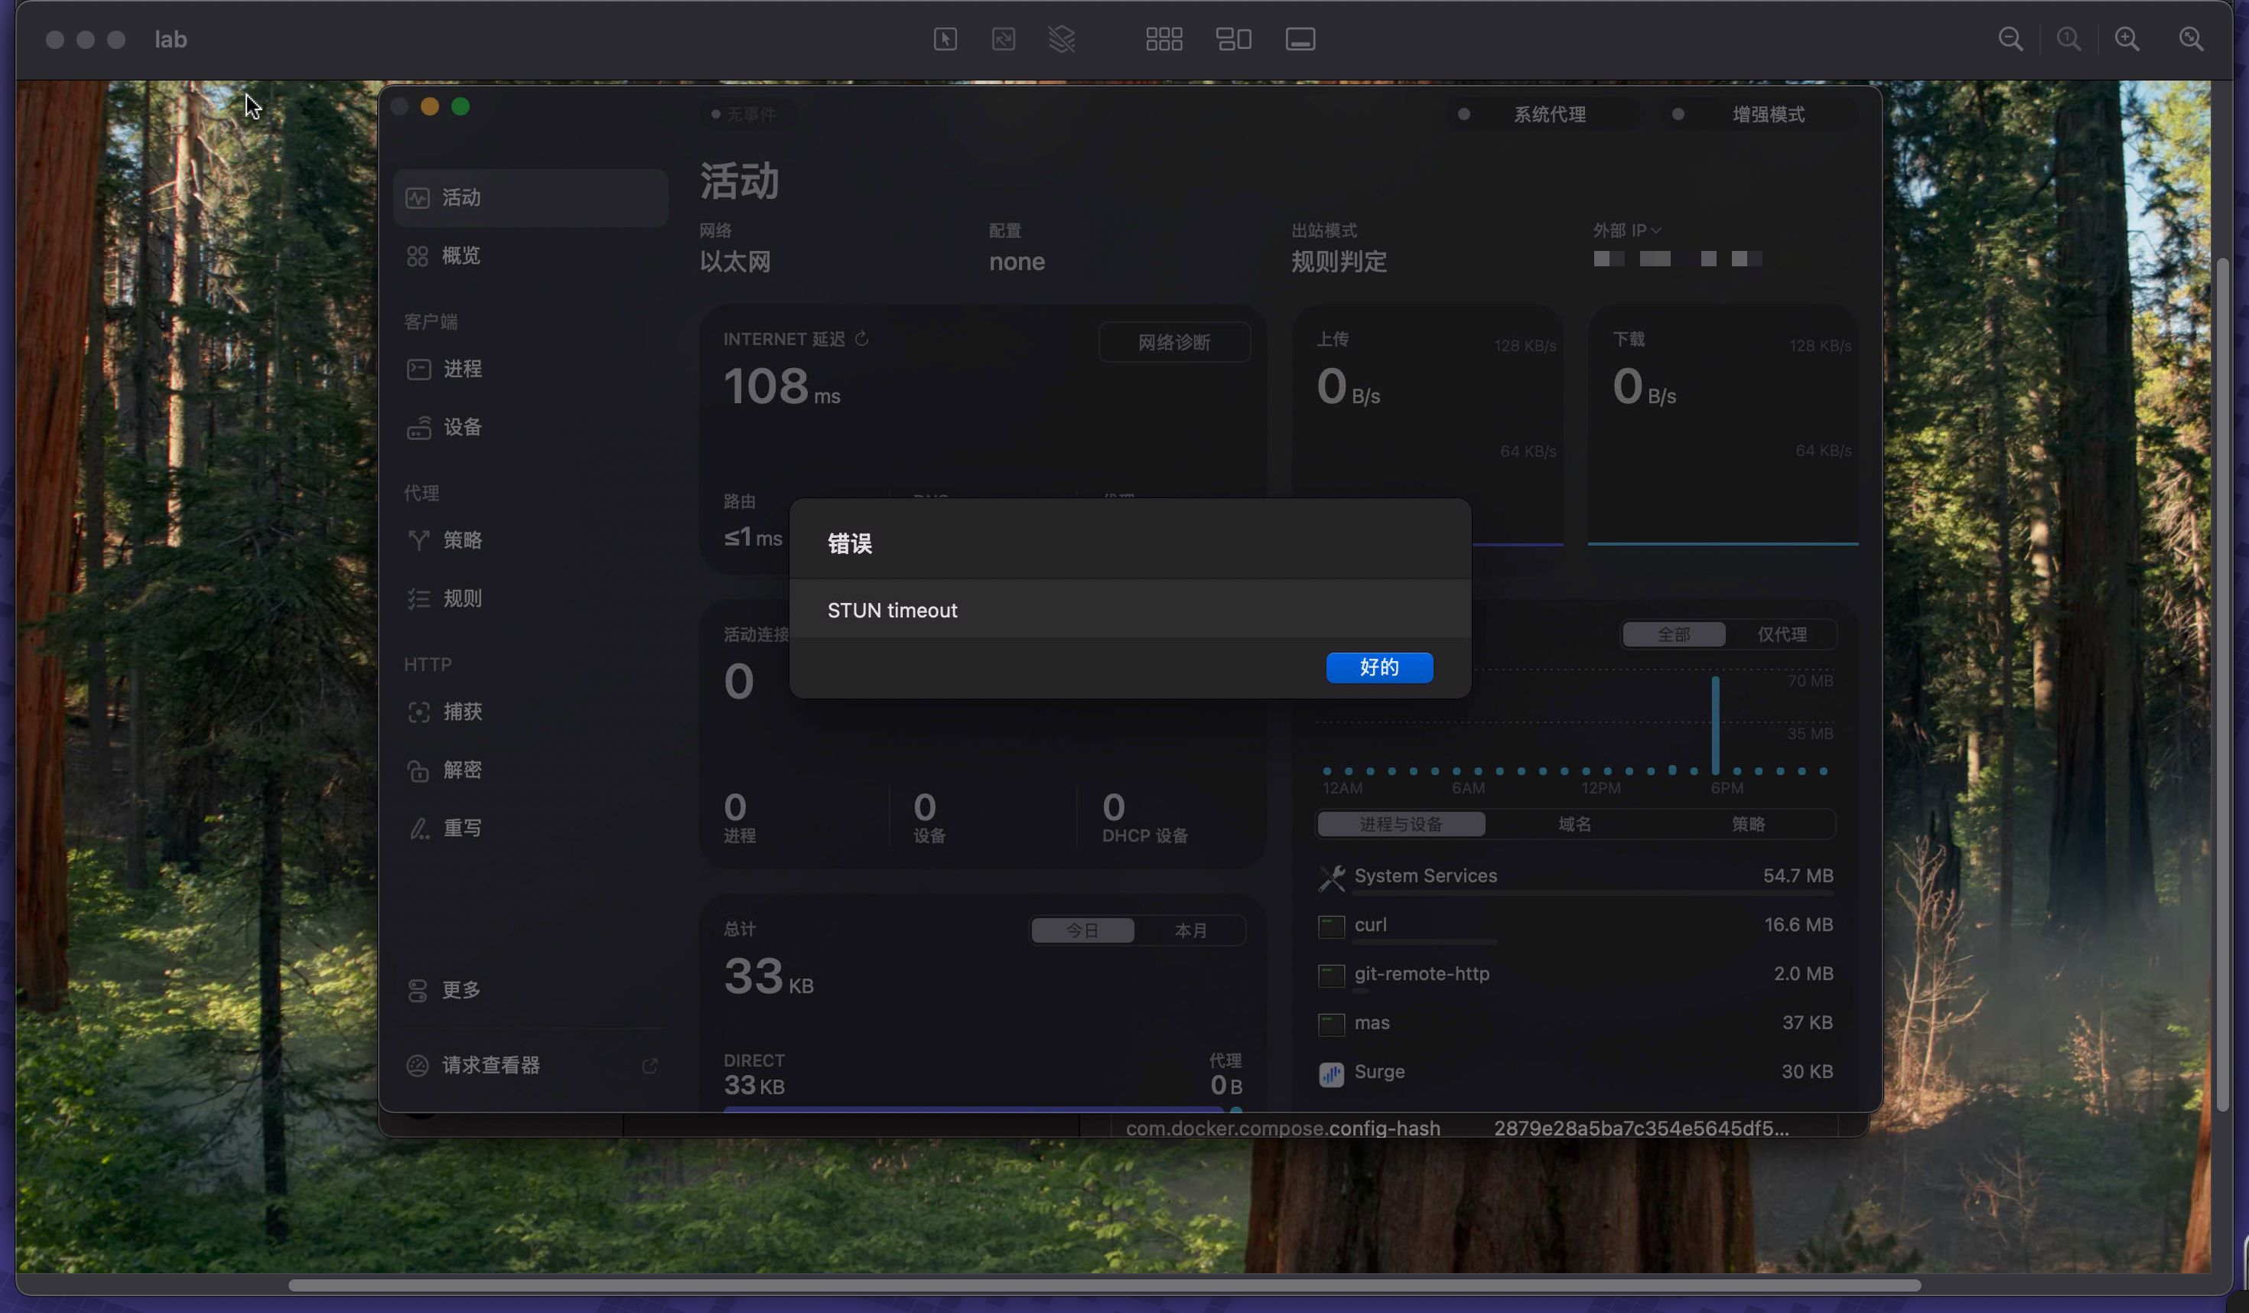Click the pointer mode icon in lab toolbar

(x=945, y=39)
